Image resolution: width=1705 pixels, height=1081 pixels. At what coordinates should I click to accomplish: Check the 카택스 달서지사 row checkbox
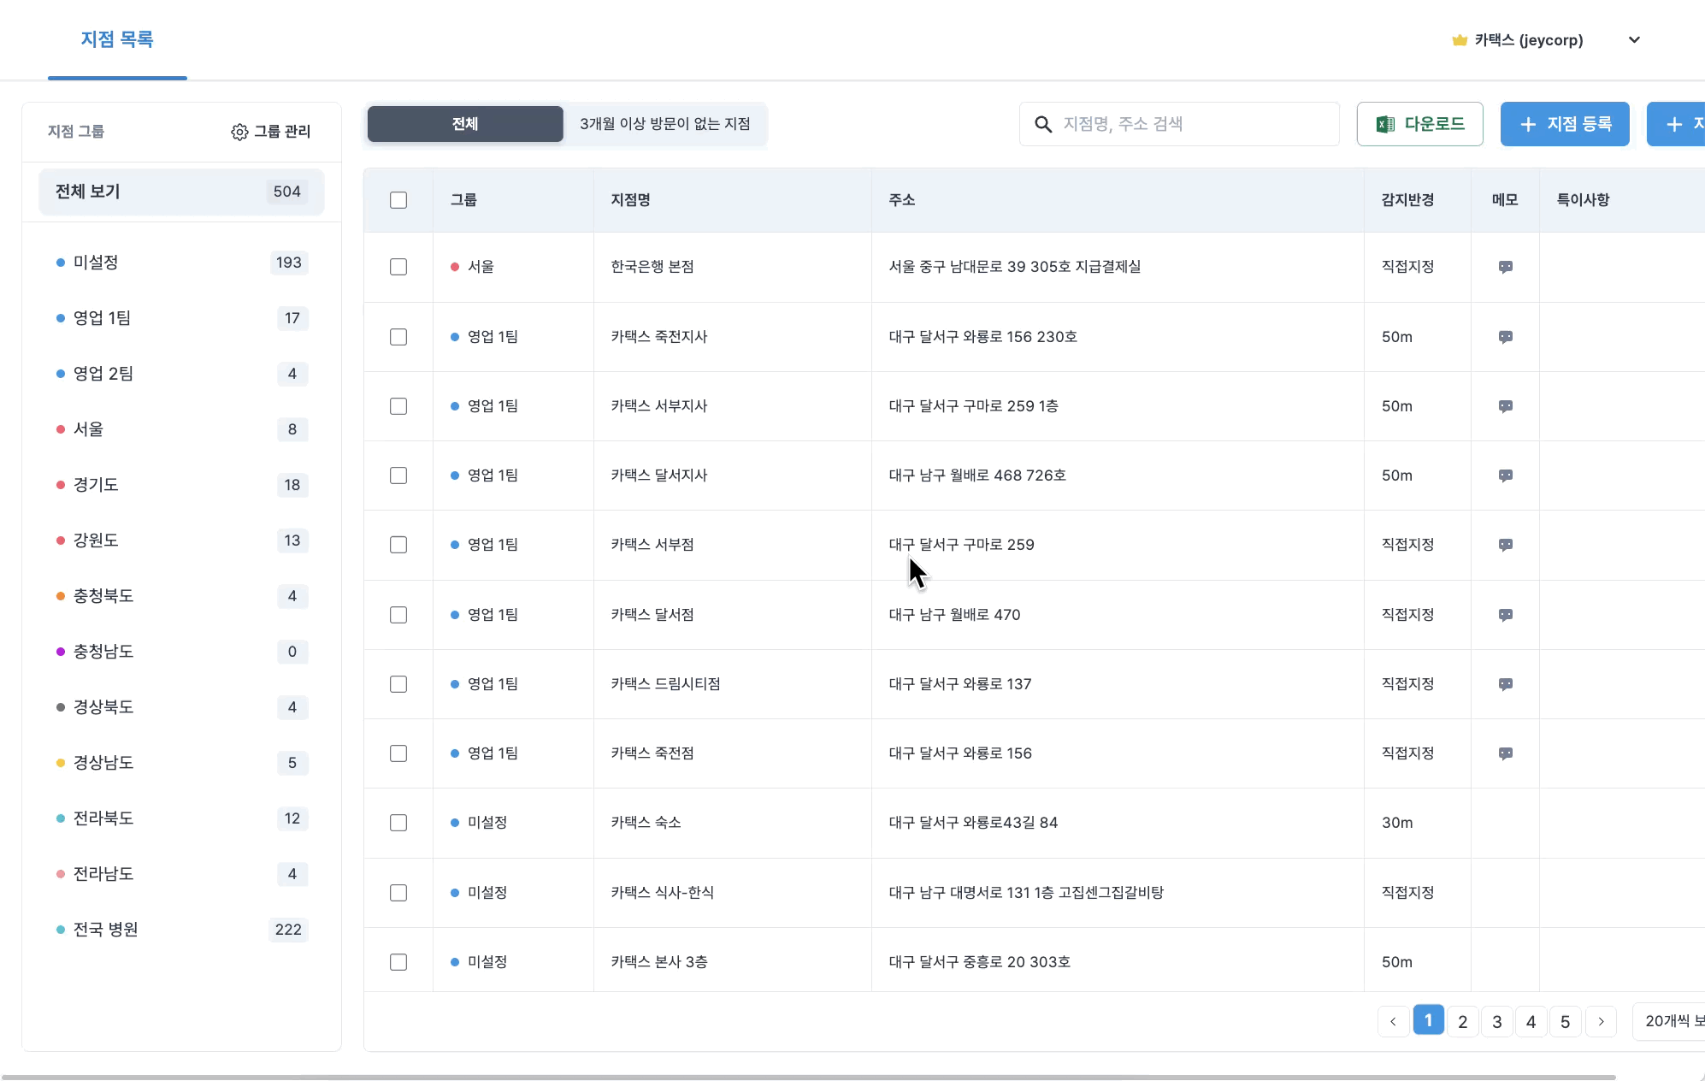pos(398,476)
